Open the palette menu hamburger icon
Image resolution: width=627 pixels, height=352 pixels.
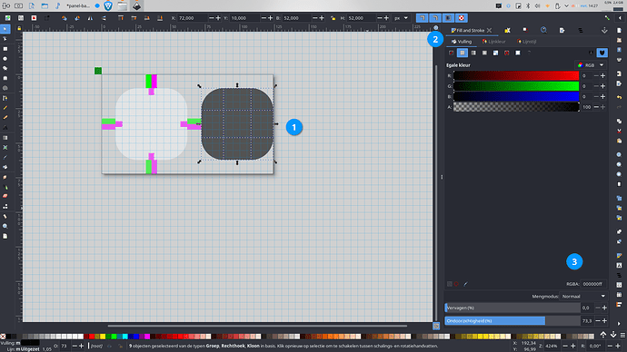[622, 336]
